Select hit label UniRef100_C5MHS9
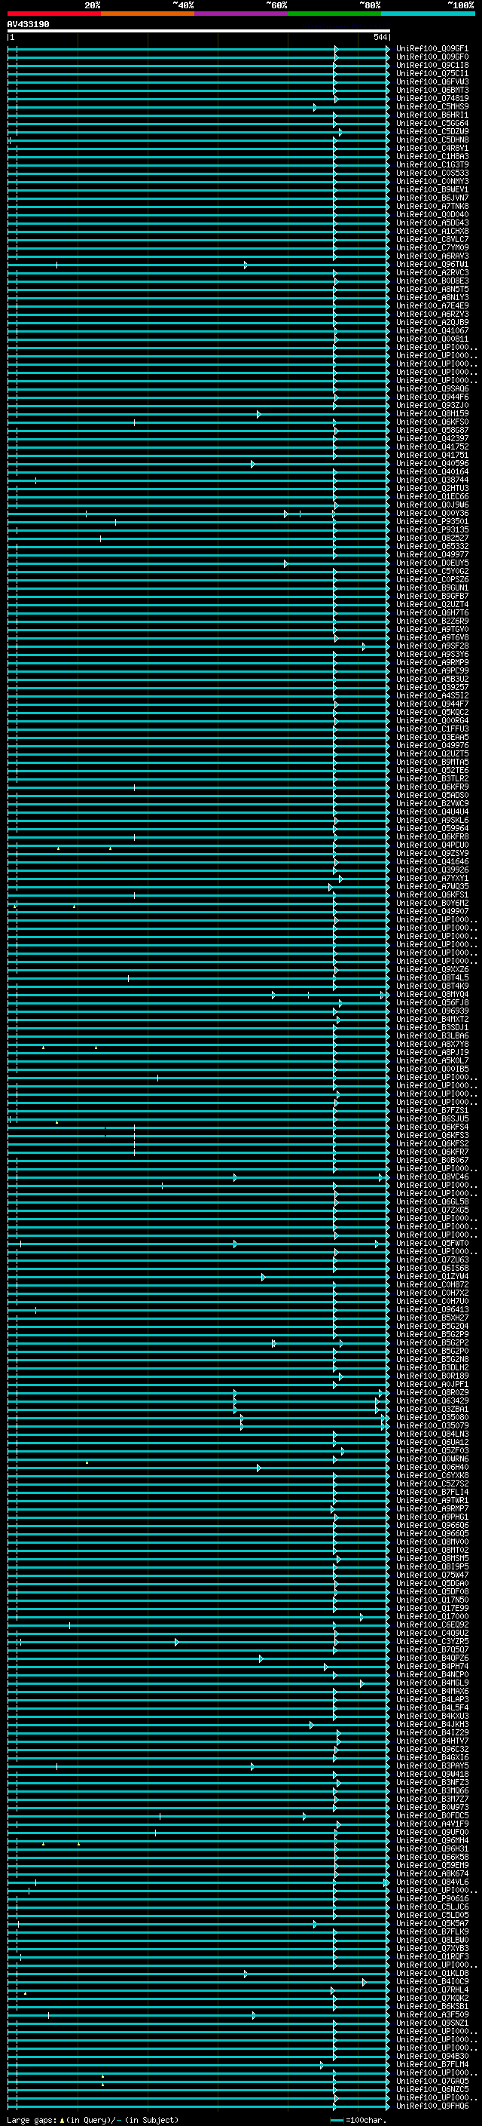The image size is (482, 2126). [x=432, y=106]
